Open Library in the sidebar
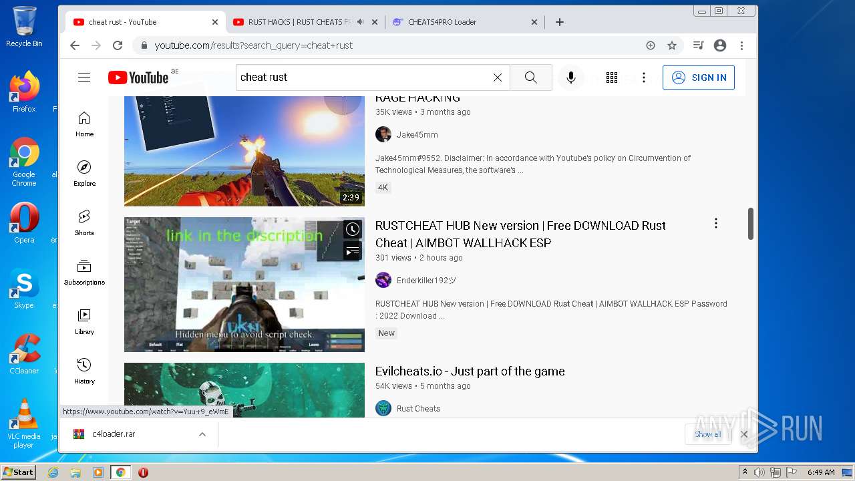Screen dimensions: 855x481 click(84, 322)
